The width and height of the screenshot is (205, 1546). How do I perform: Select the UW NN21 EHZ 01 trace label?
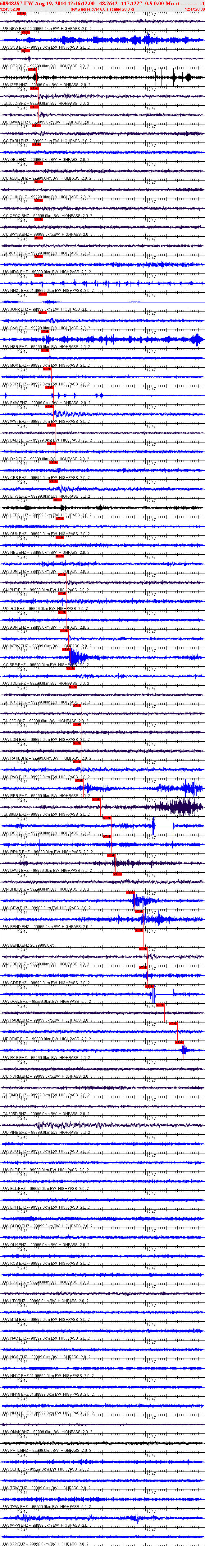49,291
